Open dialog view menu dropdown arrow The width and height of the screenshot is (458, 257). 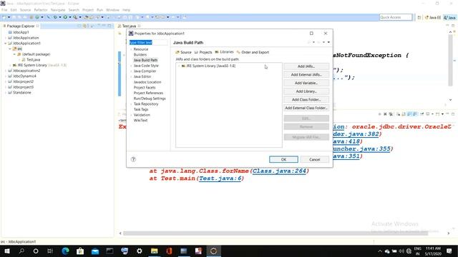point(328,43)
